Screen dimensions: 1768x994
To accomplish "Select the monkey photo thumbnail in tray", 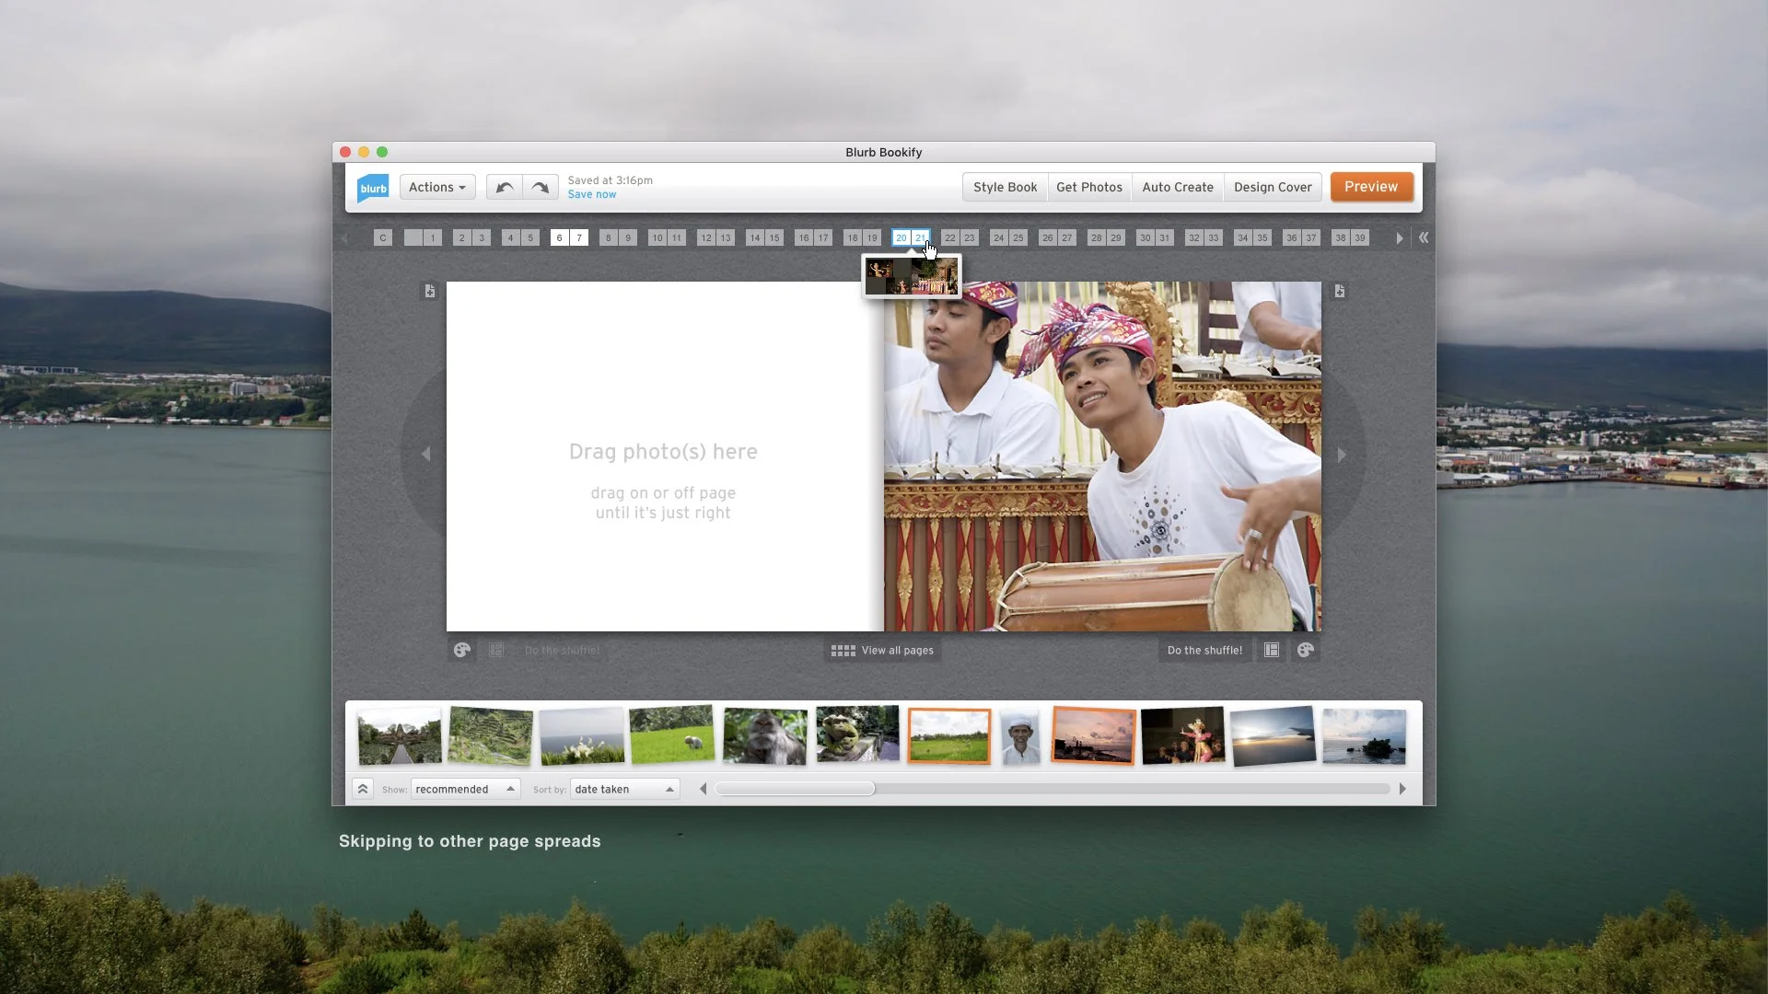I will pyautogui.click(x=764, y=734).
